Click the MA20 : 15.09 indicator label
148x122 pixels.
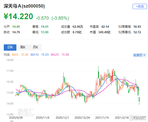(x=60, y=55)
